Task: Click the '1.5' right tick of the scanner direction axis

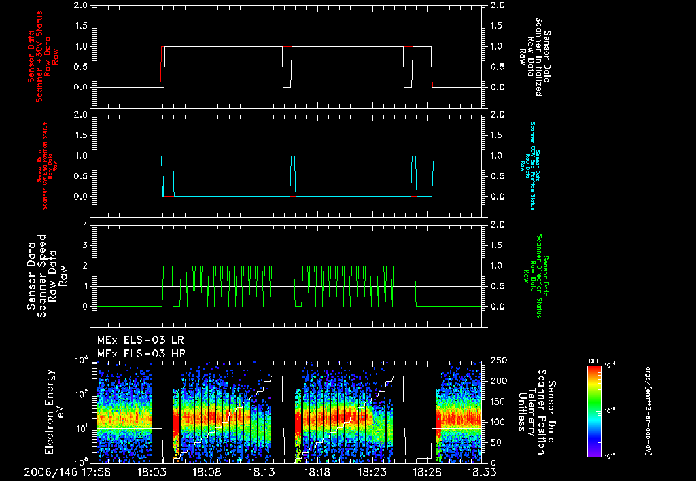Action: [x=498, y=245]
